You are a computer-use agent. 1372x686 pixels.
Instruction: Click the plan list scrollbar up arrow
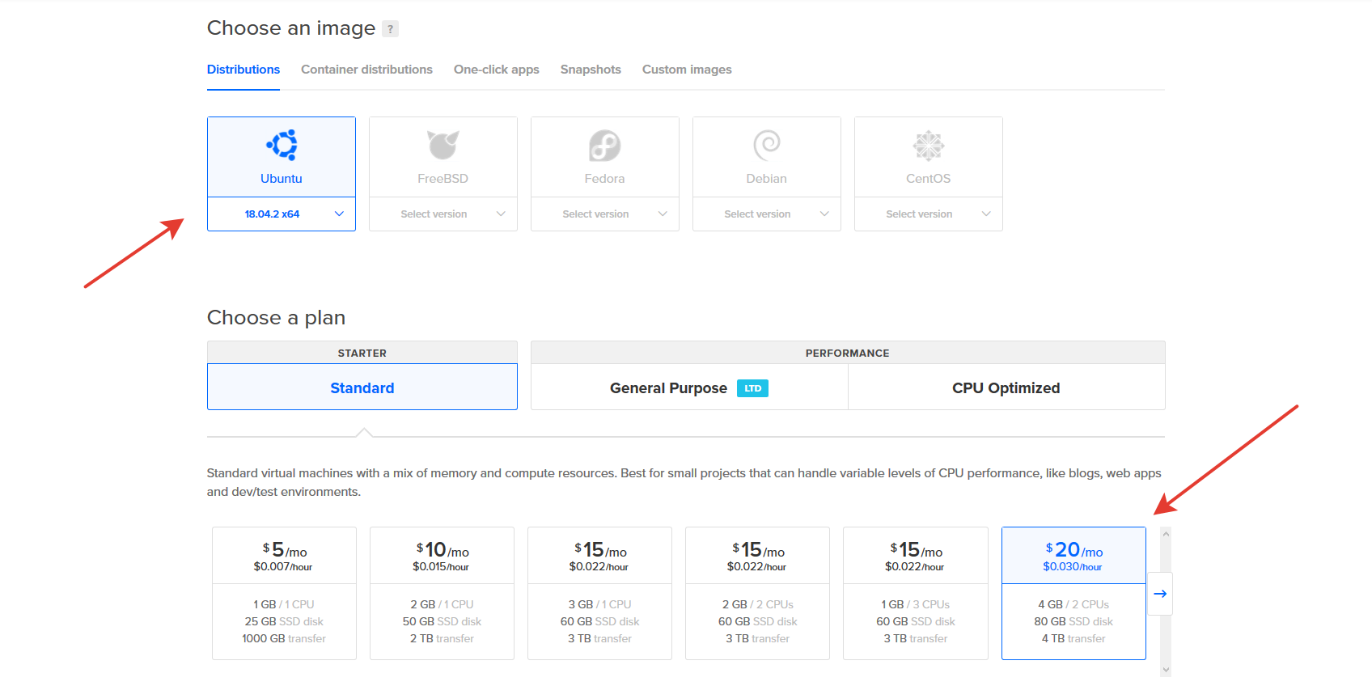point(1166,534)
